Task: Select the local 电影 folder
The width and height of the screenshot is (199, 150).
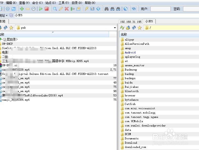Action: tap(5, 52)
